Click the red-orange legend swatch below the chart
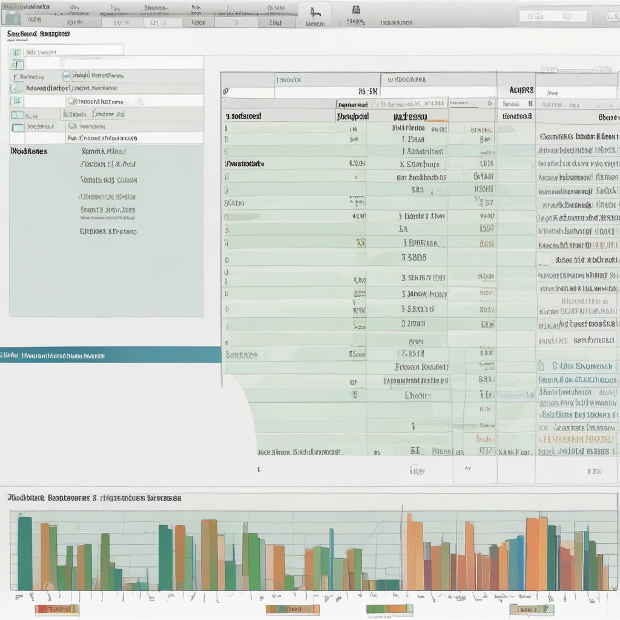This screenshot has width=620, height=620. (57, 609)
